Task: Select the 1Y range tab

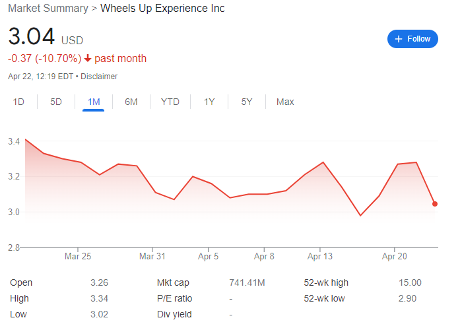Action: click(209, 102)
